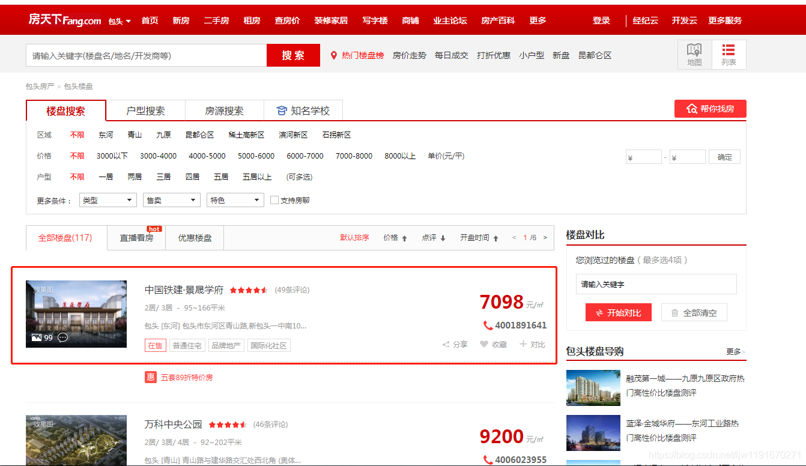
Task: Sort by 点评 down arrow
Action: click(x=443, y=238)
